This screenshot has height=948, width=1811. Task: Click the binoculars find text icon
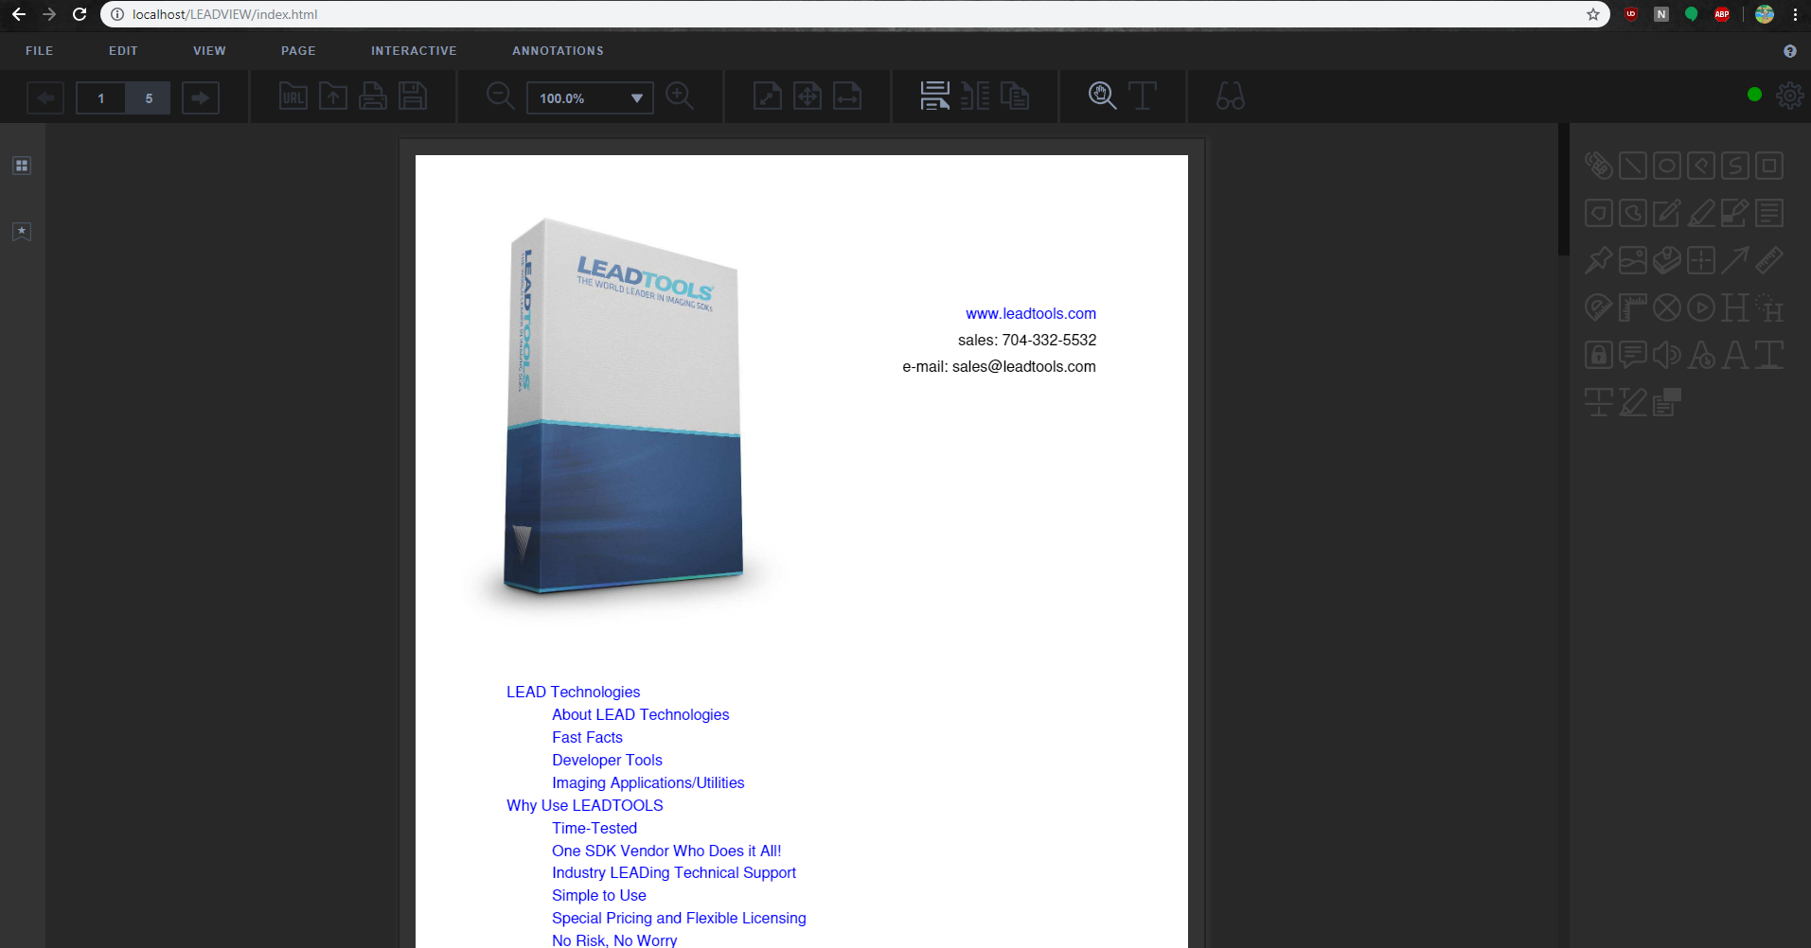click(1231, 97)
